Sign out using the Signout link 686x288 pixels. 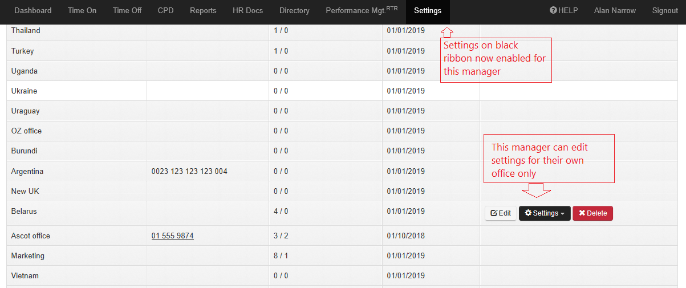coord(665,11)
